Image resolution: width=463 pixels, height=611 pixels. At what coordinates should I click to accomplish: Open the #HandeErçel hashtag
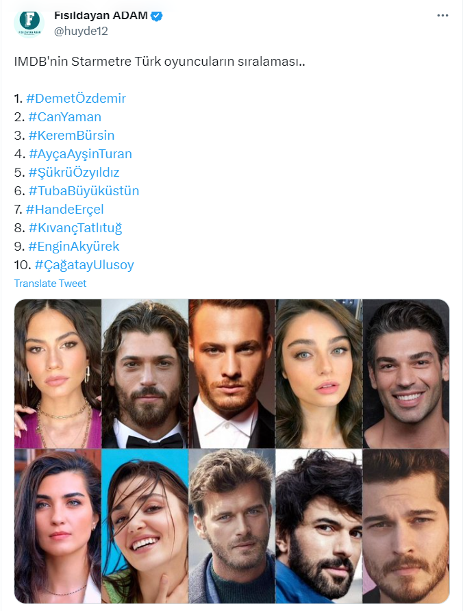point(64,209)
